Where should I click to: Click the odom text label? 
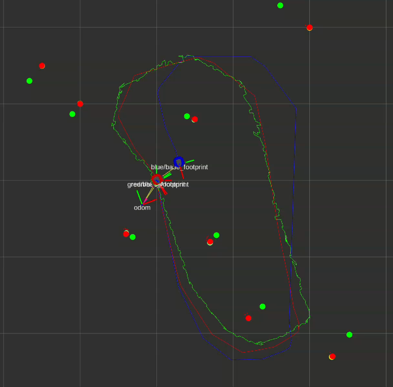tap(142, 208)
